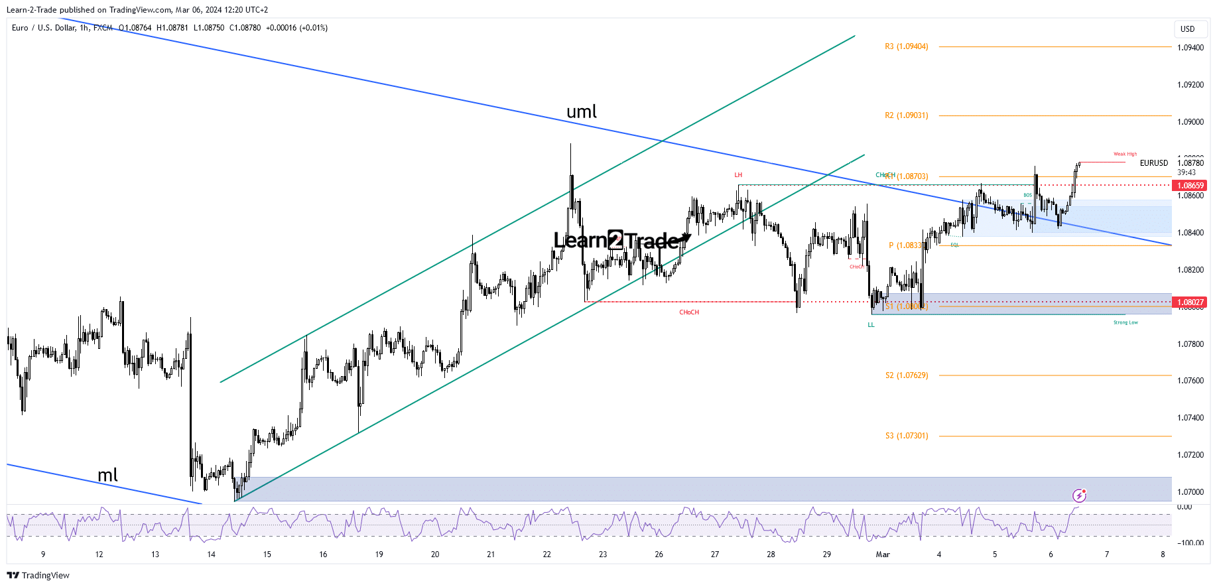
Task: Click the Mar label on time axis
Action: click(883, 554)
